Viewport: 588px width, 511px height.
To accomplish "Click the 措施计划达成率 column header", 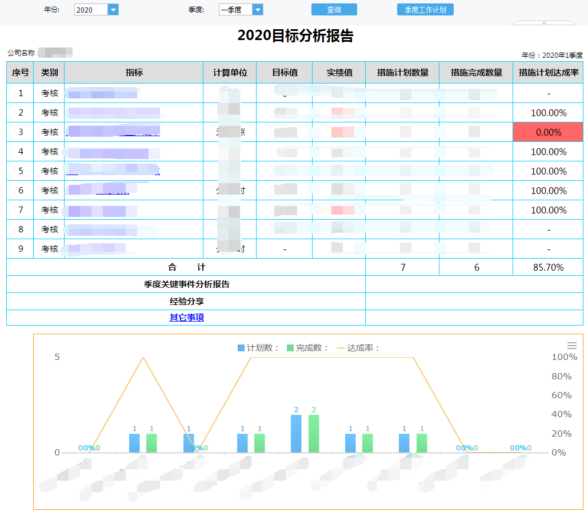I will click(548, 73).
